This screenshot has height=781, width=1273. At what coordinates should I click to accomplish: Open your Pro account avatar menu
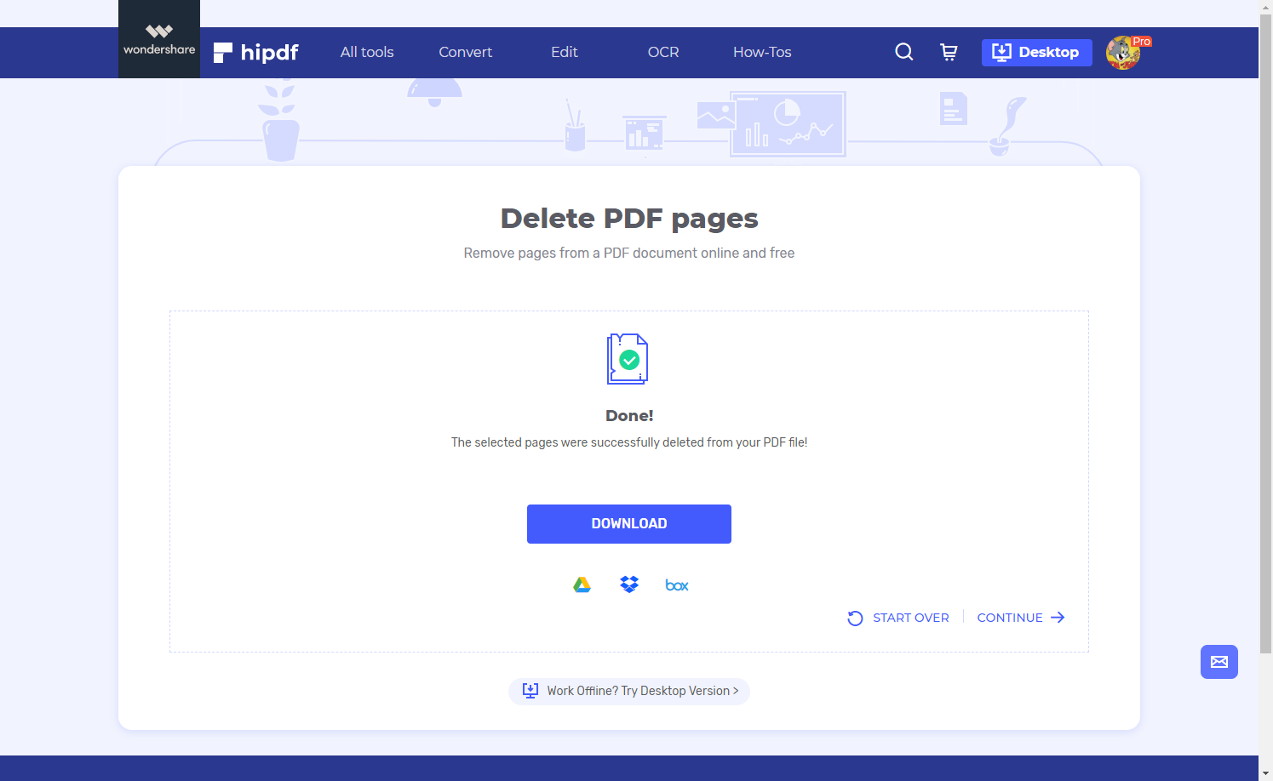pyautogui.click(x=1123, y=52)
